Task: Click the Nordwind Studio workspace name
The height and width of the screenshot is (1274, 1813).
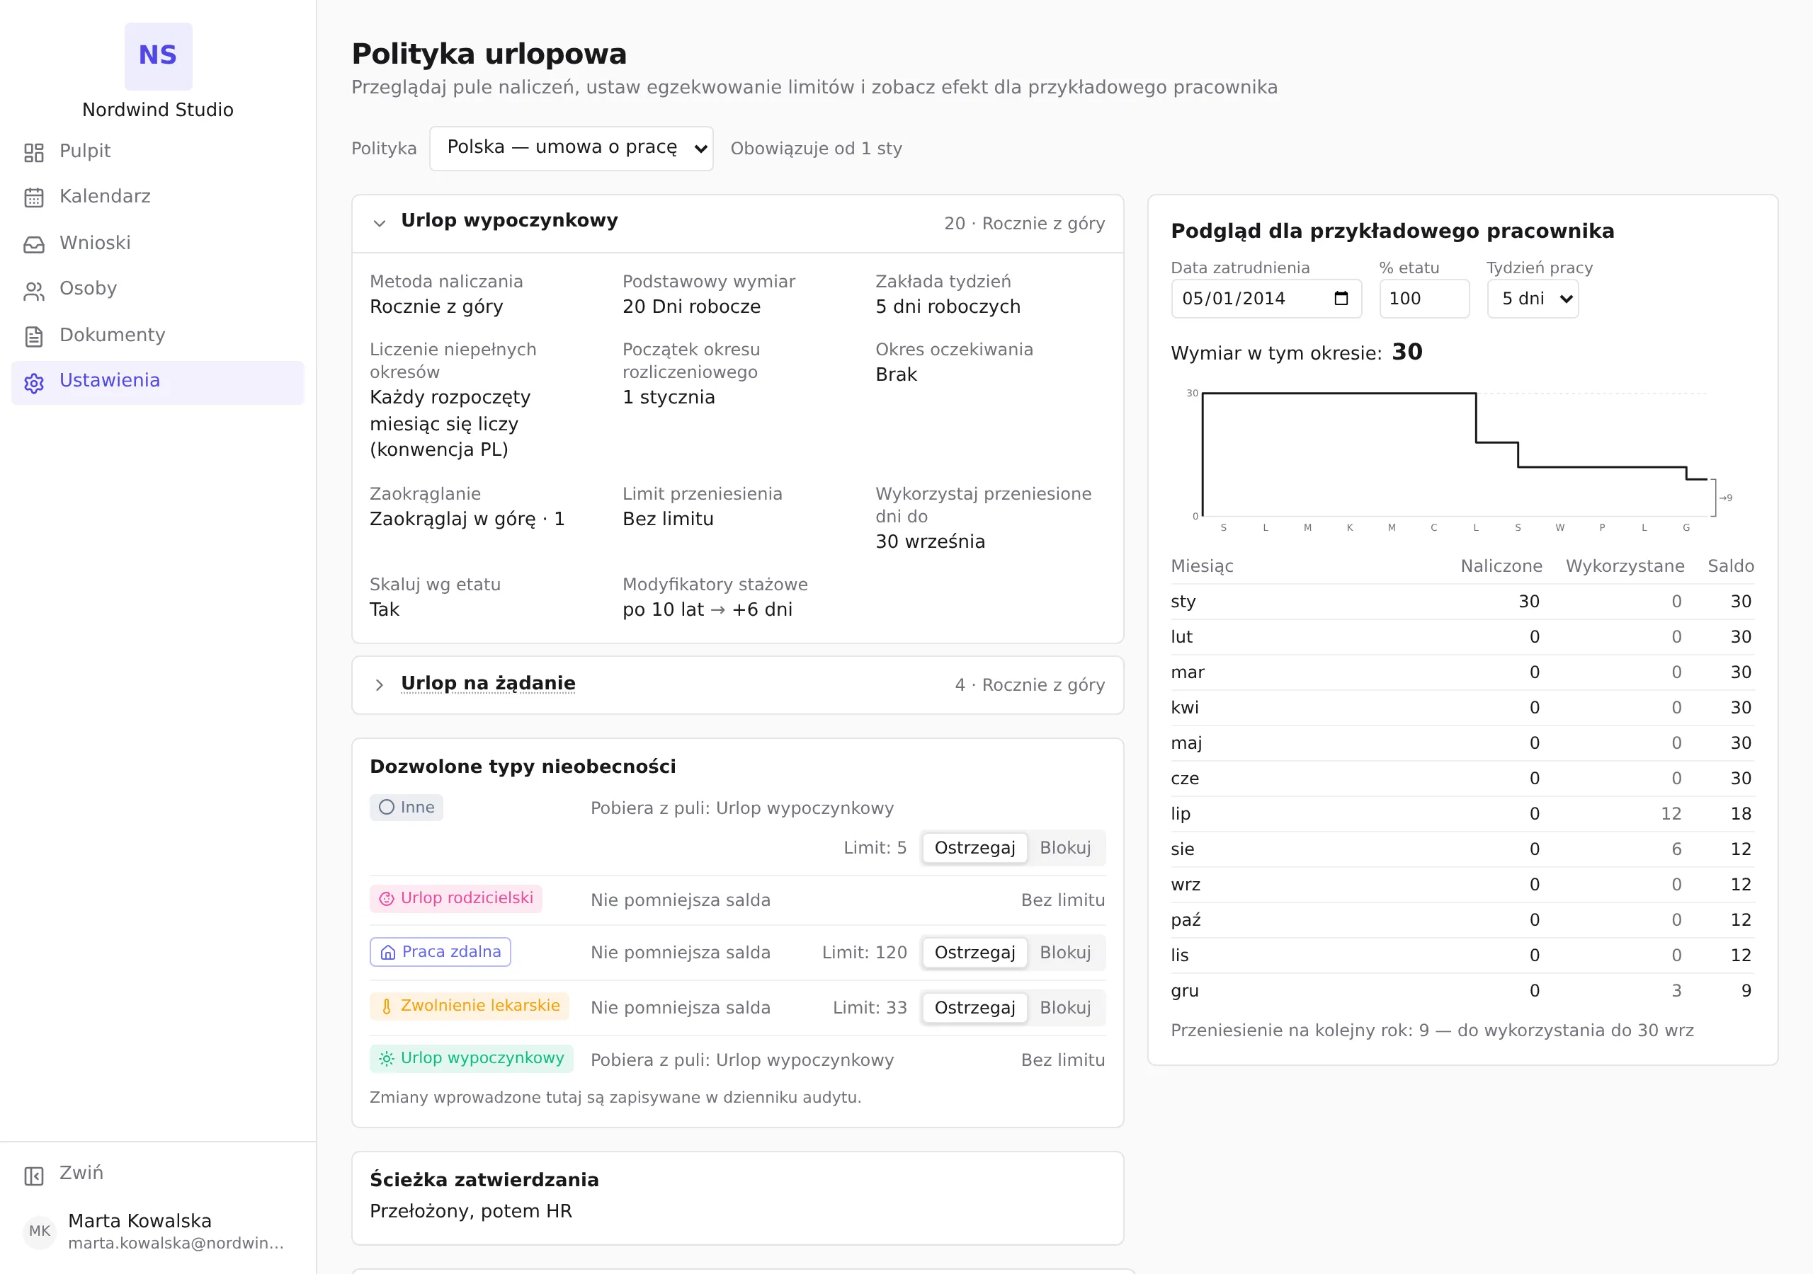Action: click(x=158, y=110)
